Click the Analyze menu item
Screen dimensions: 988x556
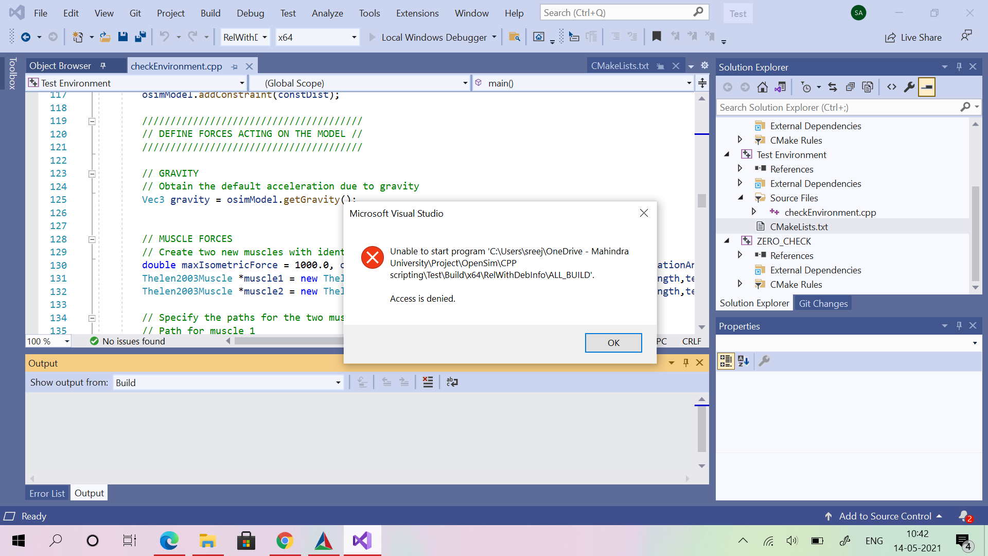pos(325,13)
